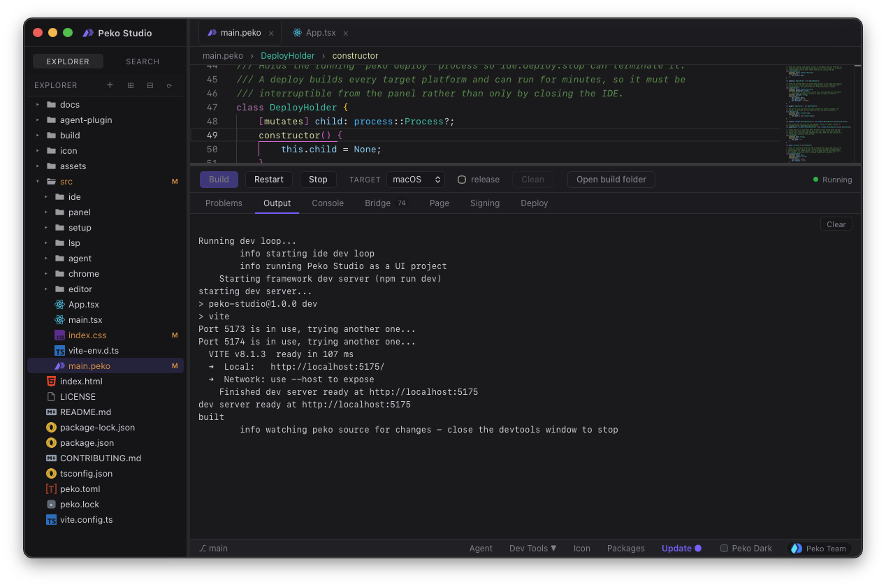Click the TS icon beside vite-env.d.ts

[59, 351]
